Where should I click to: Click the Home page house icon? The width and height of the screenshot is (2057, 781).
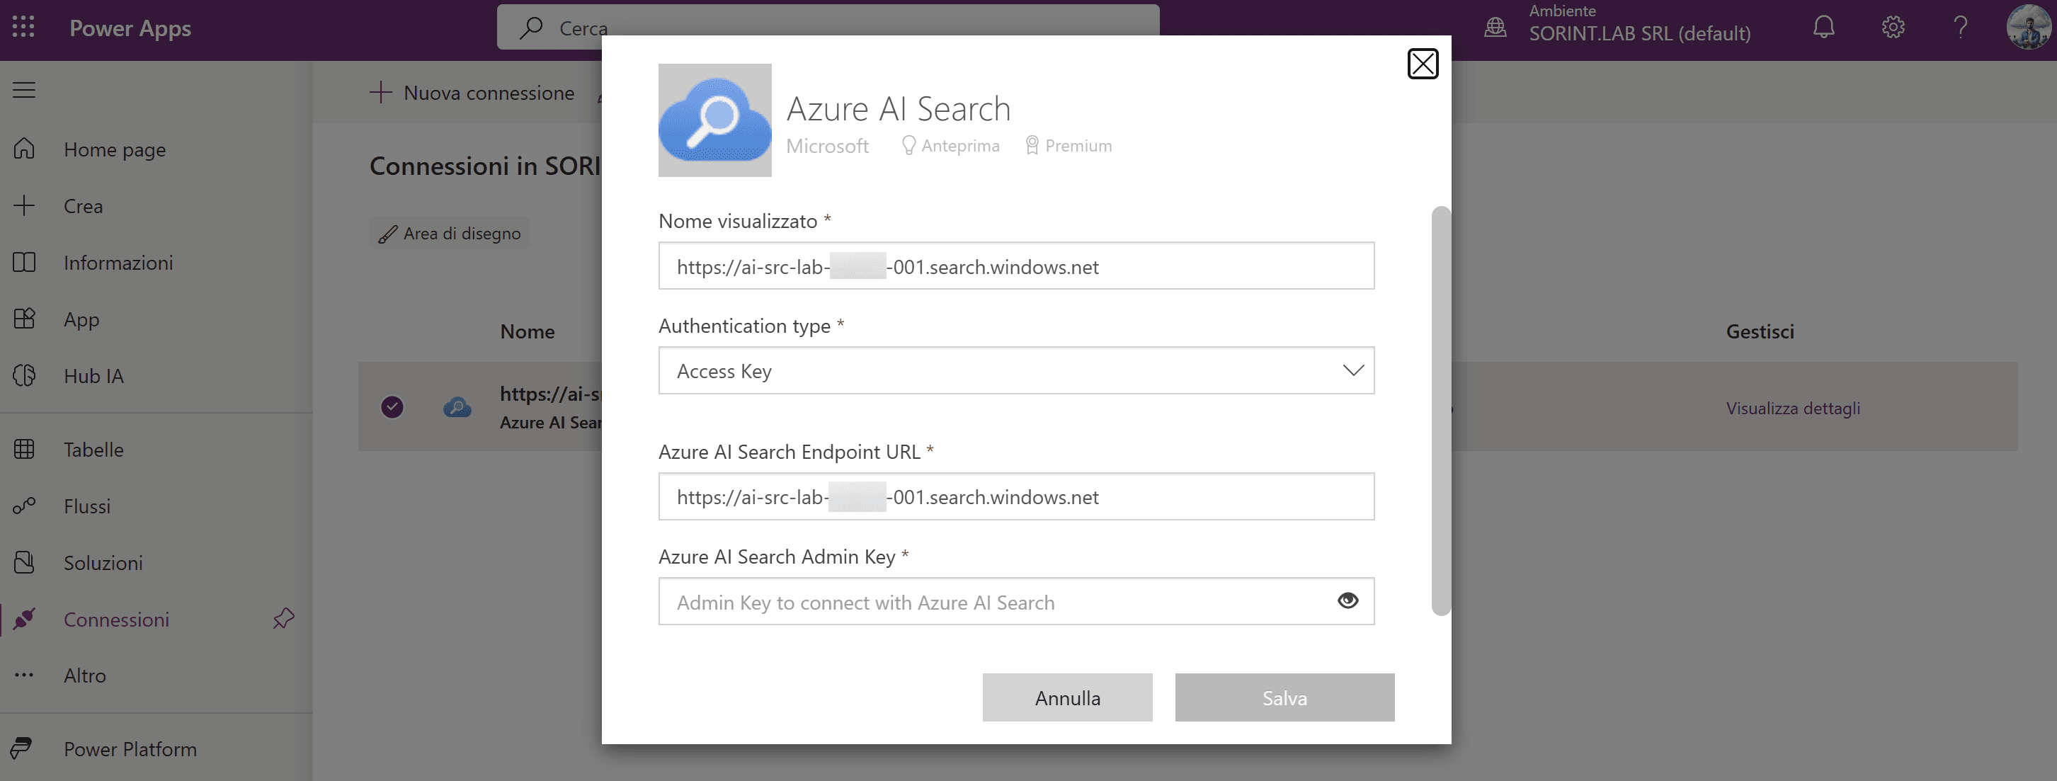point(24,149)
